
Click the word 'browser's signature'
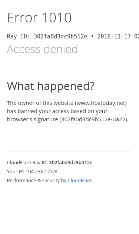33,119
